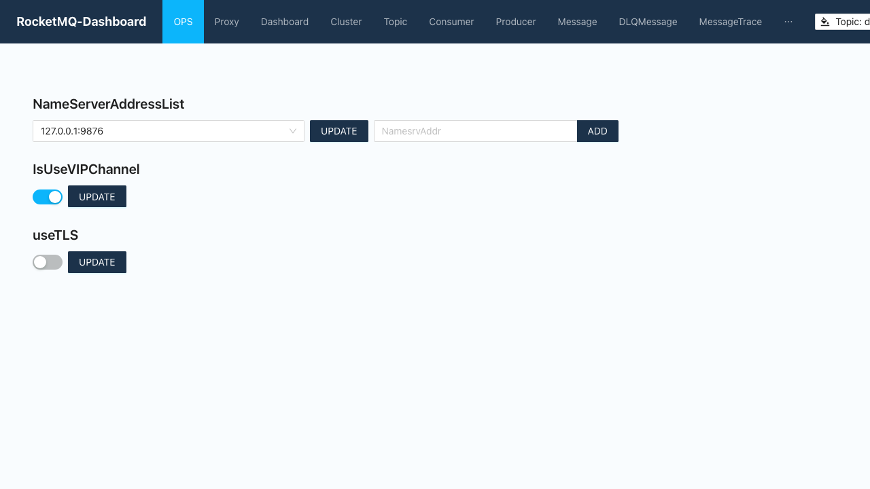This screenshot has height=489, width=870.
Task: Click the NameServerAddressList heading
Action: point(109,104)
